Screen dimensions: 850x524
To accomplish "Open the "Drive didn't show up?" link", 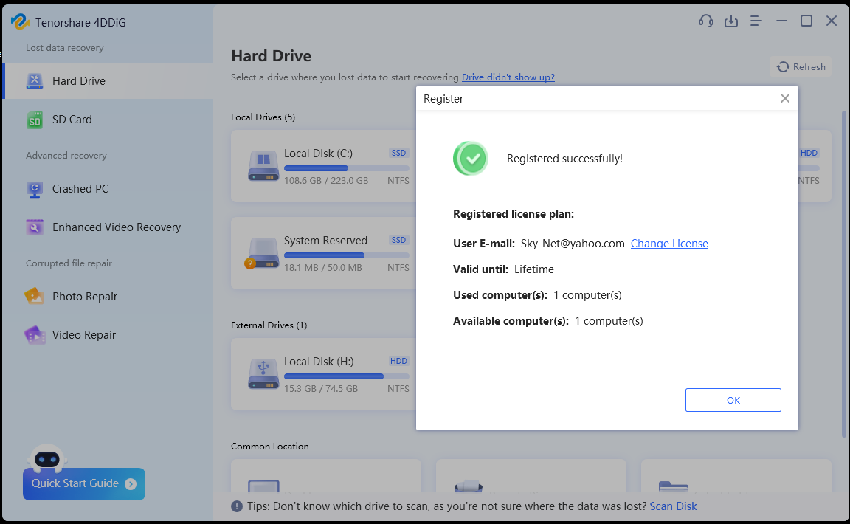I will [508, 77].
